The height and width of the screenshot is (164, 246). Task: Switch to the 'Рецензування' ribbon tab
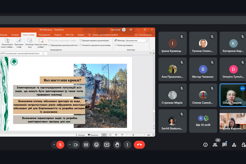click(44, 35)
